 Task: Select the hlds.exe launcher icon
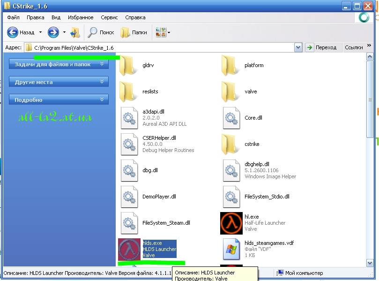tap(129, 249)
